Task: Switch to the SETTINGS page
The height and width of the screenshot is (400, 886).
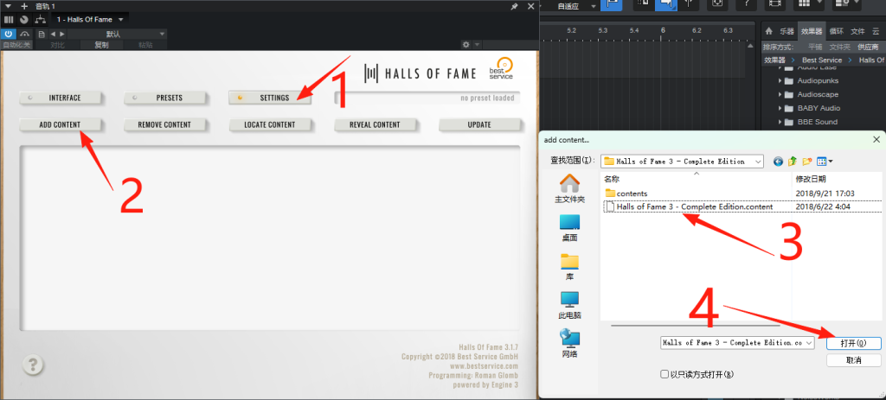Action: pos(270,98)
